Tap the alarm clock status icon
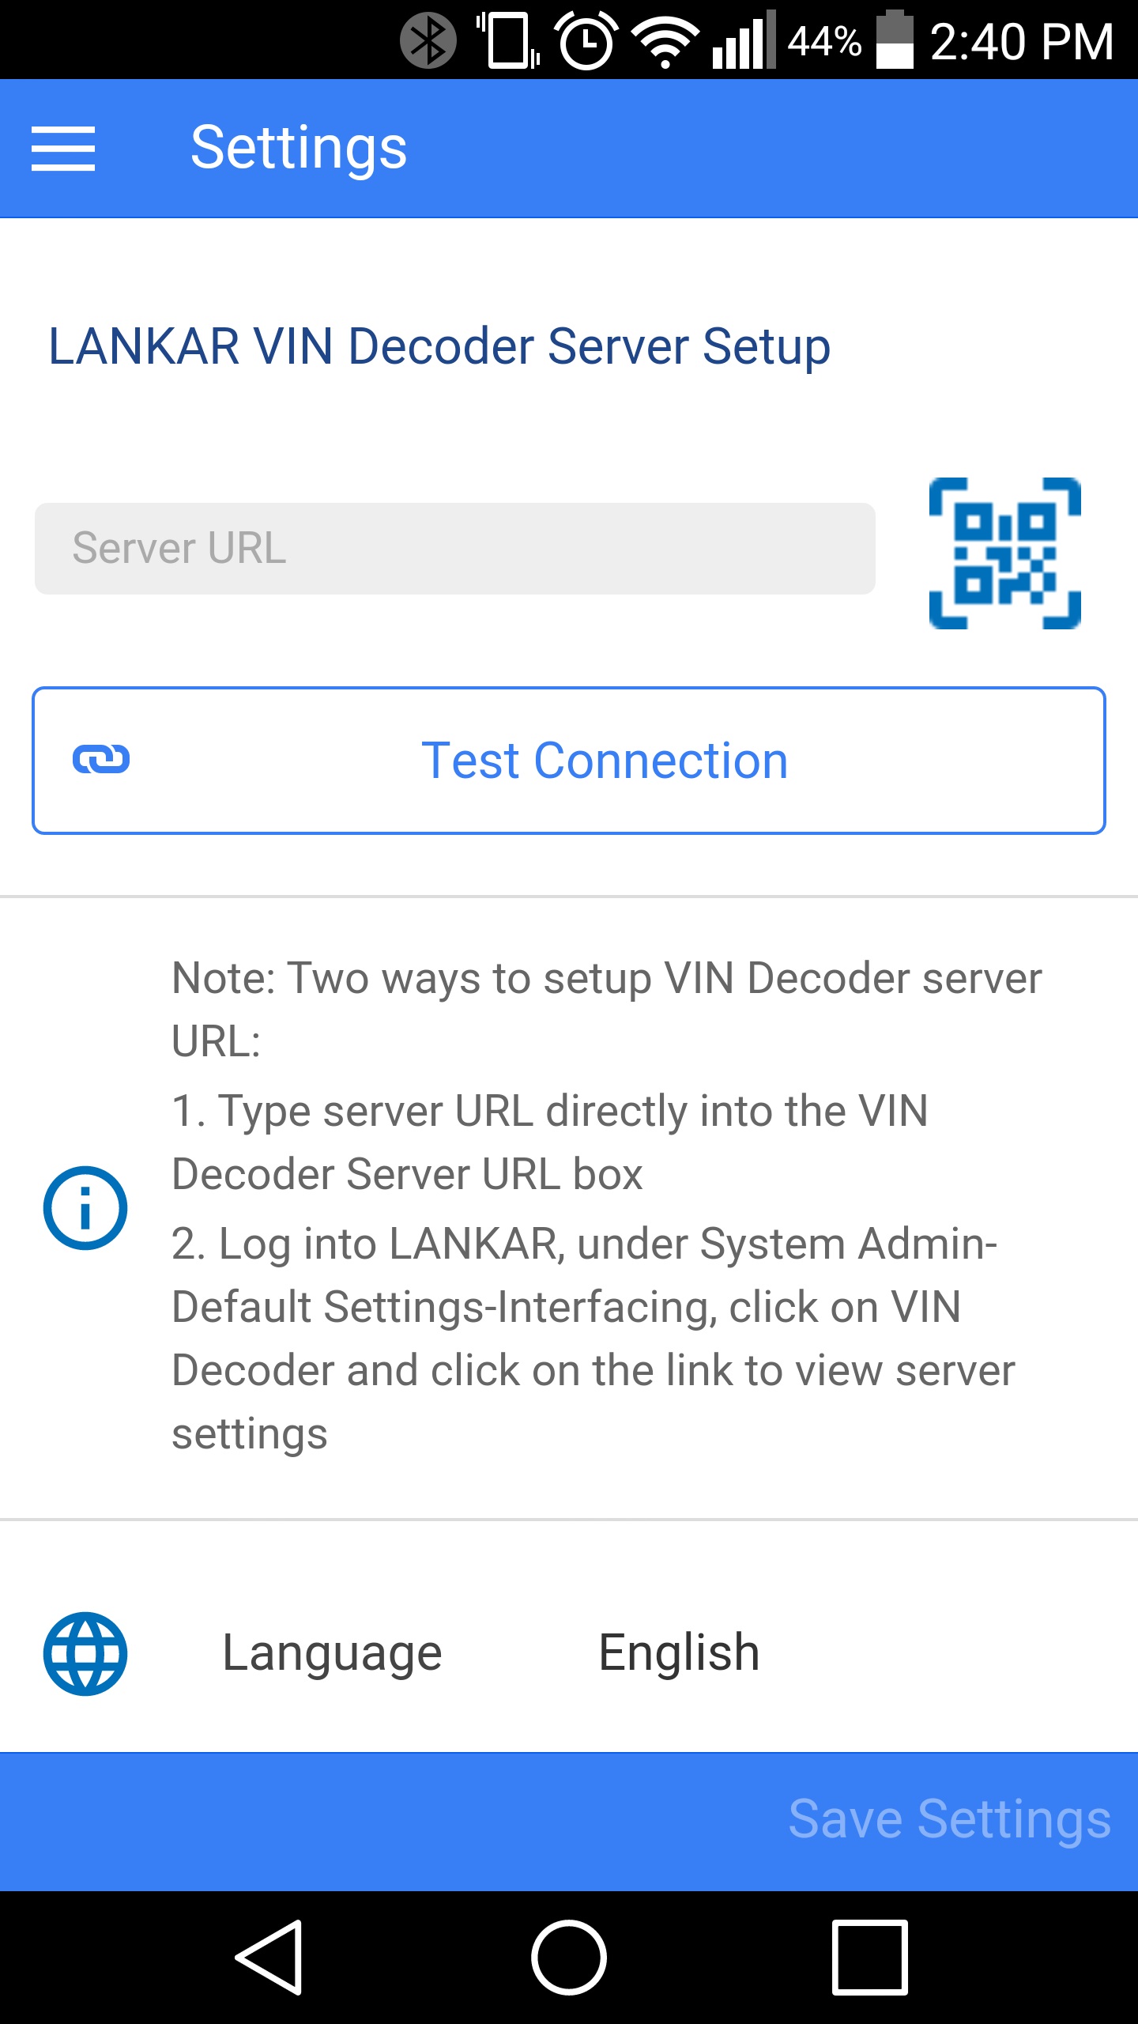Viewport: 1138px width, 2024px height. pyautogui.click(x=586, y=41)
